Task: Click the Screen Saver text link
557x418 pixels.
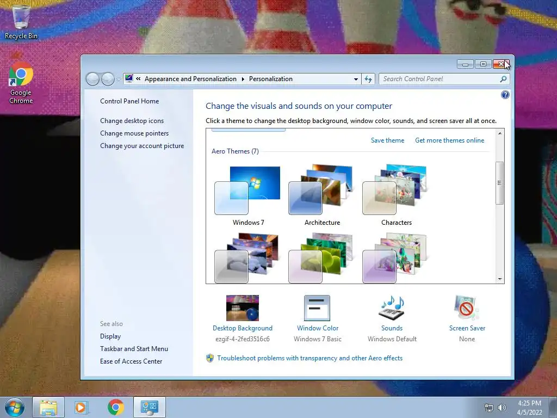Action: point(467,328)
